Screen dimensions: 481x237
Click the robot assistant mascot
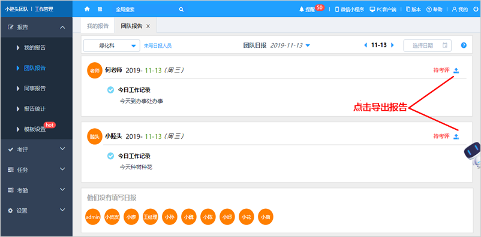[x=472, y=154]
